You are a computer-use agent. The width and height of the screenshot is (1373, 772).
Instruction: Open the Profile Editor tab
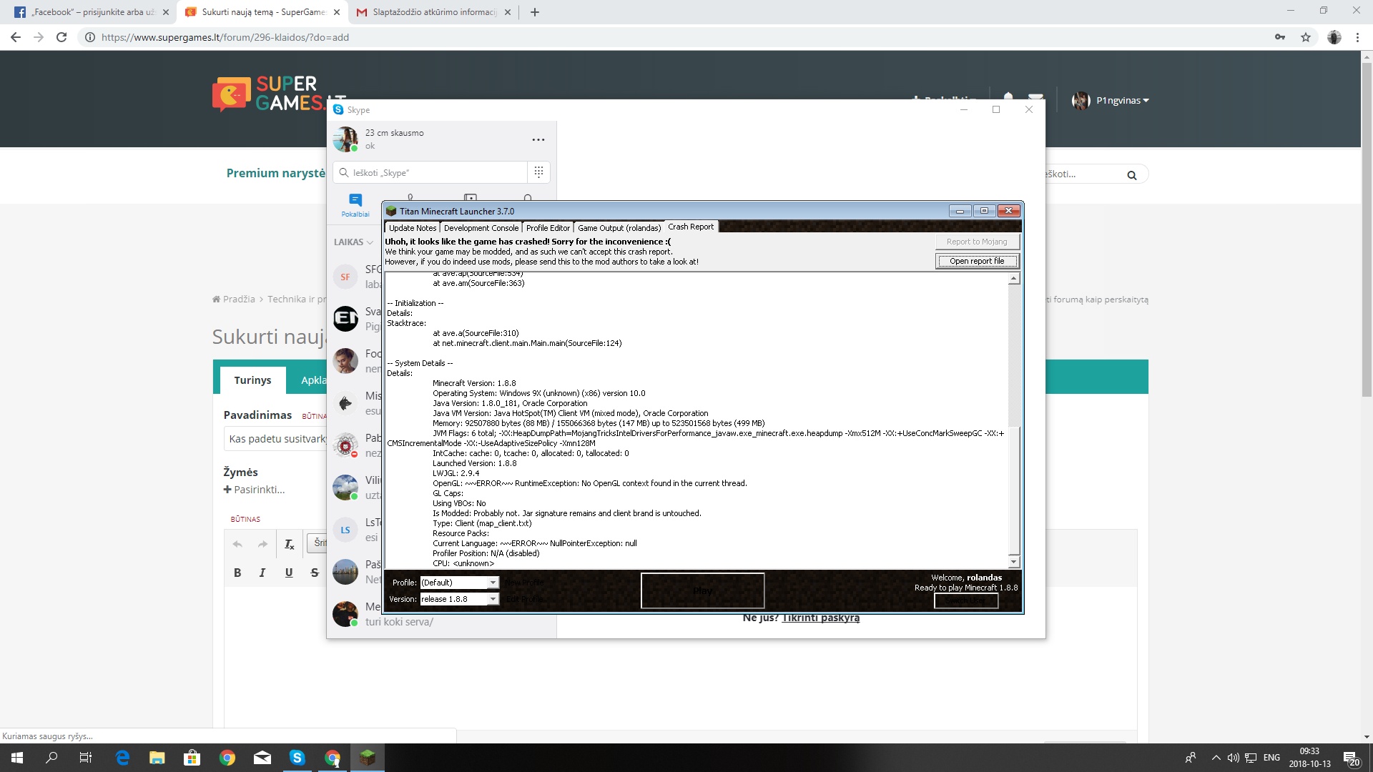[548, 227]
